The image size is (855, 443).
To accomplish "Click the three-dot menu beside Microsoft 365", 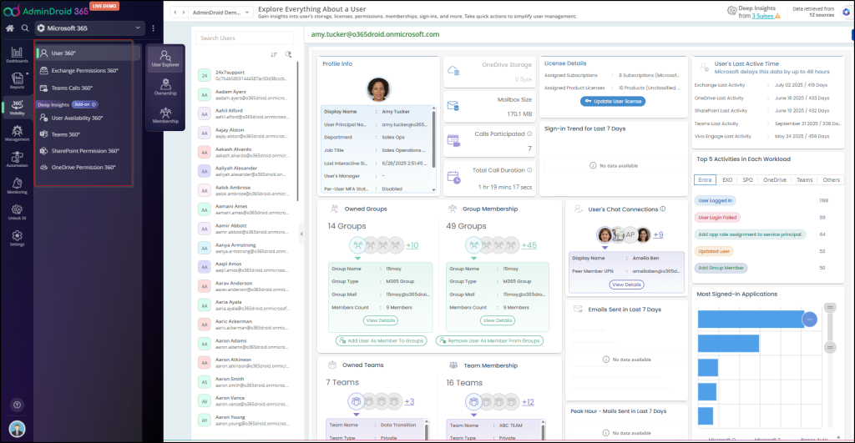I will (x=154, y=28).
